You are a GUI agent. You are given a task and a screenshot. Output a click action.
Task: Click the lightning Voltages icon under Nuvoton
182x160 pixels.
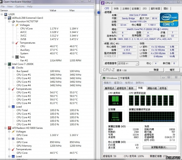pos(17,25)
